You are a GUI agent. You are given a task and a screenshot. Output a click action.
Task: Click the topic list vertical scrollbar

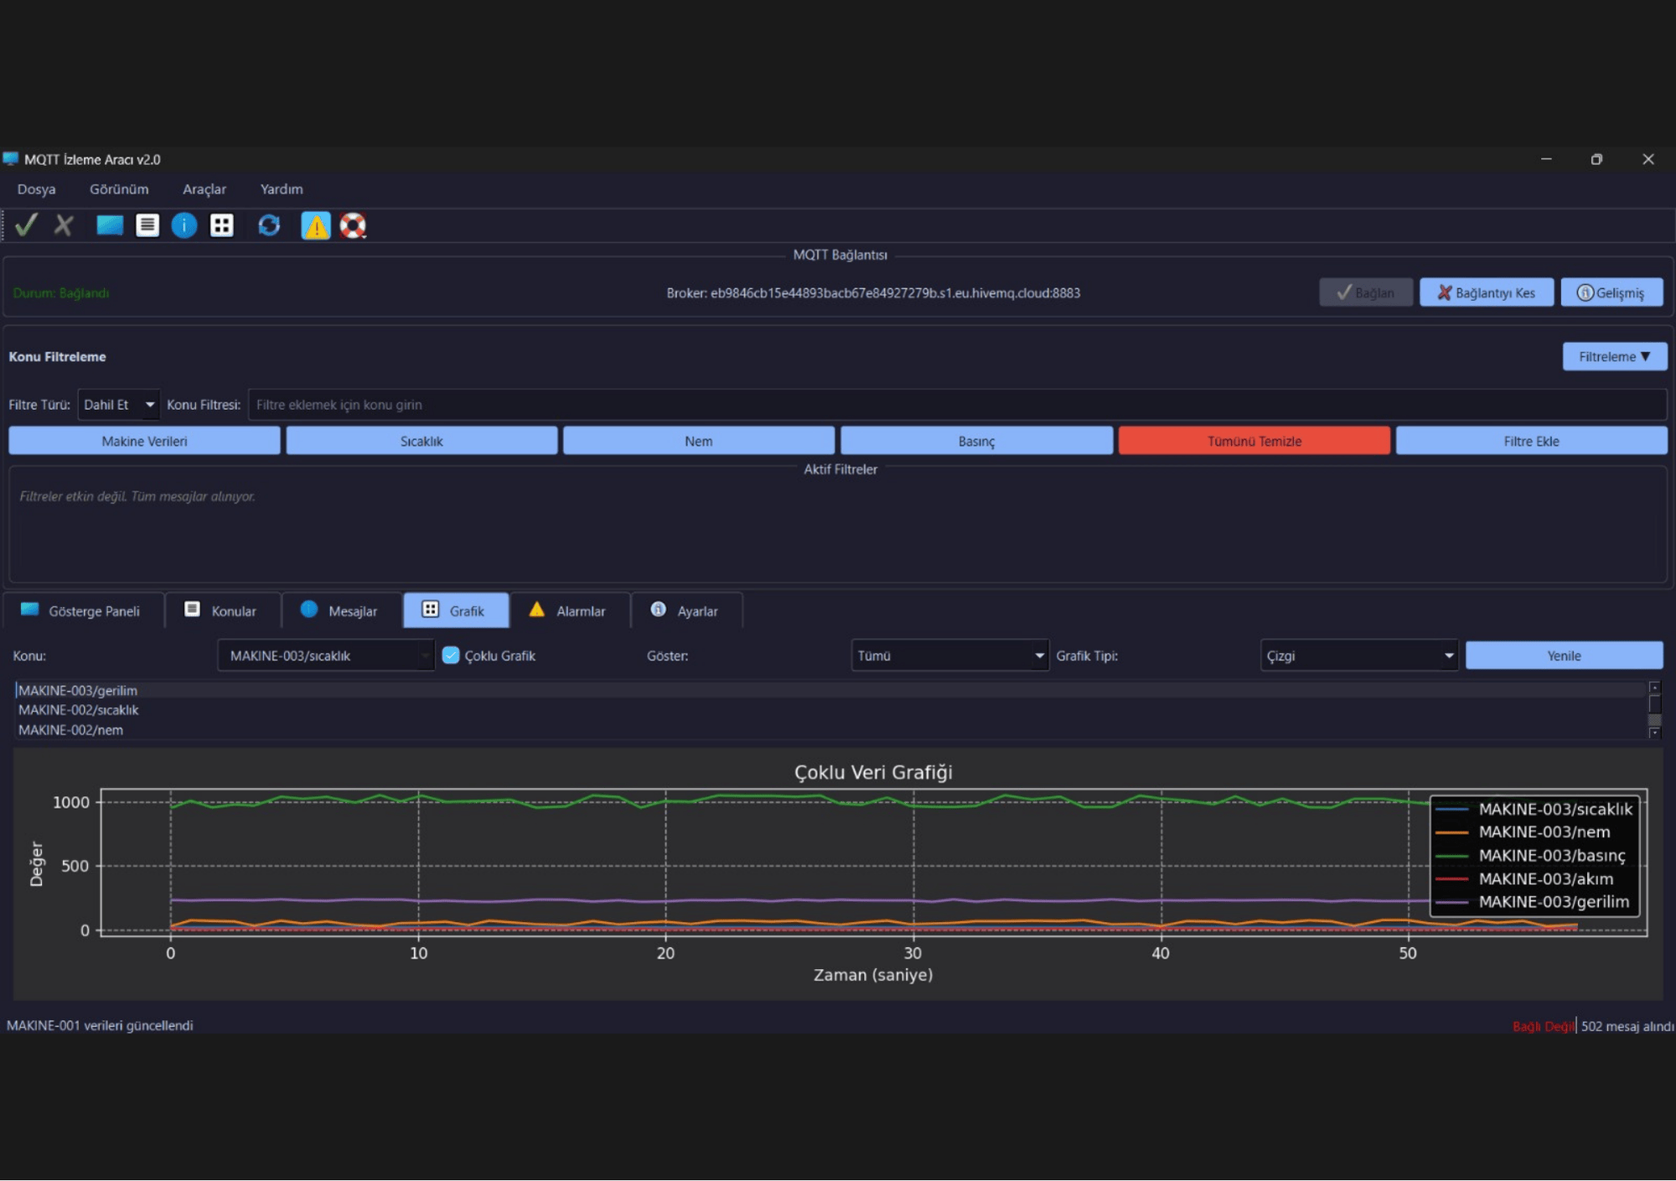tap(1654, 709)
